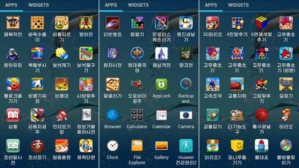Open the 괴물잡기 zombie game
This screenshot has width=299, height=168.
pos(212,115)
